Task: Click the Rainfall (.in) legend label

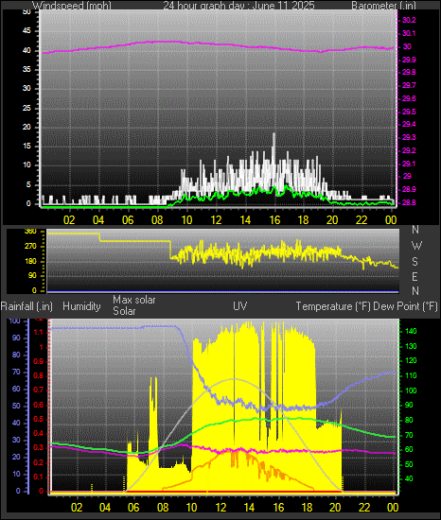Action: coord(26,306)
